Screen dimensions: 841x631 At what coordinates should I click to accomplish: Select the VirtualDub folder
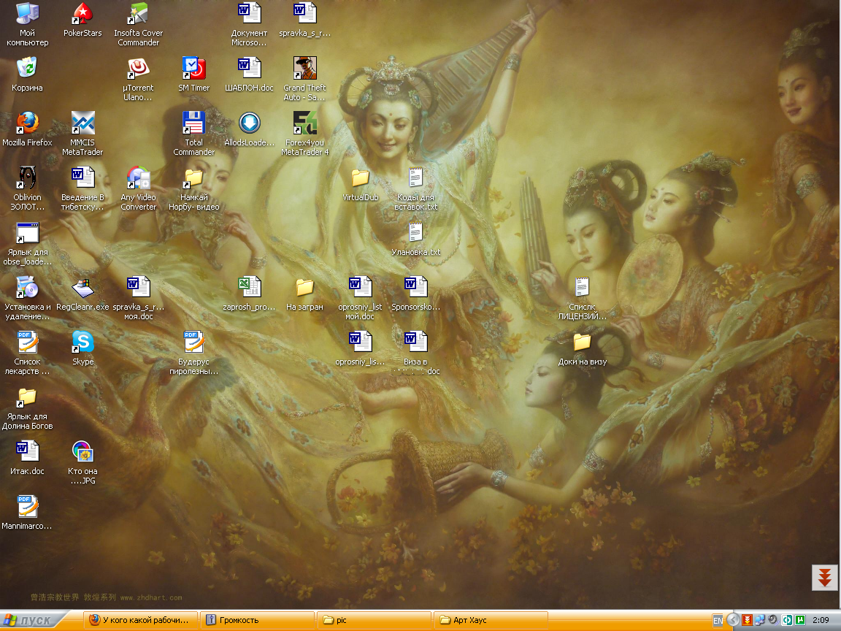tap(360, 178)
